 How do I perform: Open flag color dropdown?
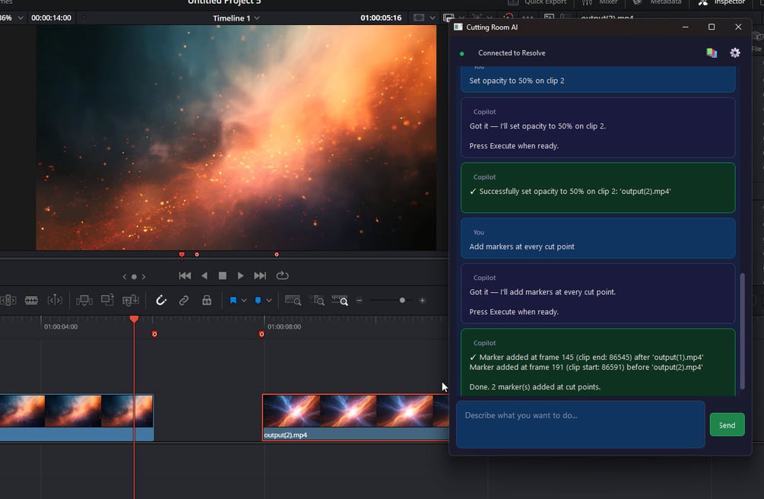(x=243, y=300)
